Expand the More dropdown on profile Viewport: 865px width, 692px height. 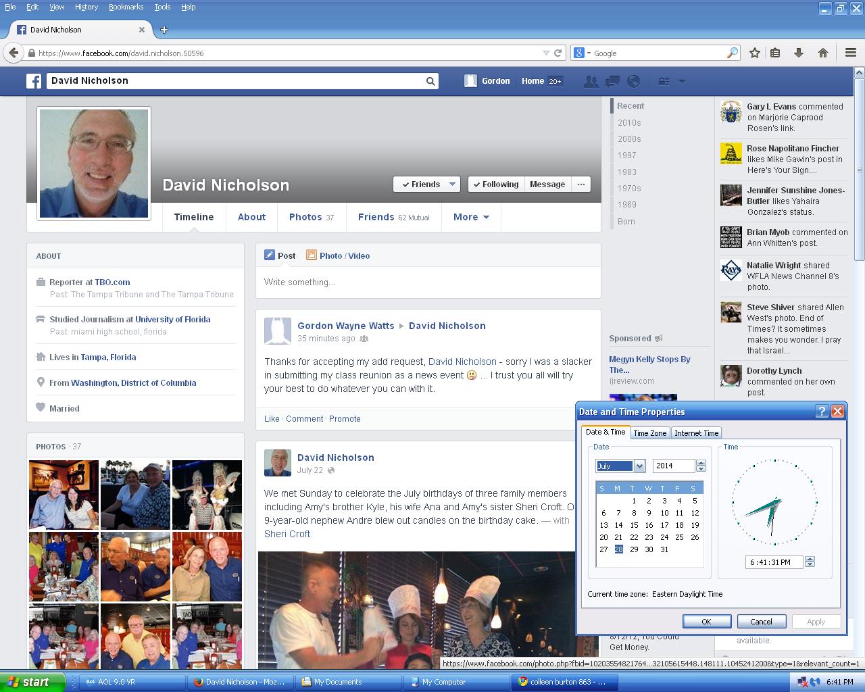[471, 217]
